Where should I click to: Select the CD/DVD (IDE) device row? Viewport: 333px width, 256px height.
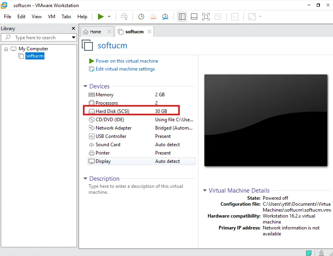tap(141, 120)
